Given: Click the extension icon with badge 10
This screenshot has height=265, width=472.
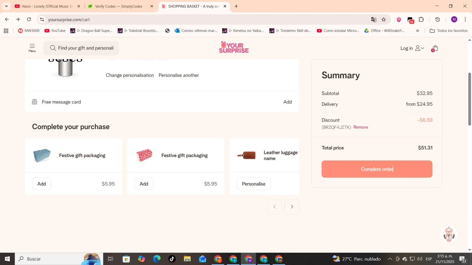Looking at the screenshot, I should [410, 20].
